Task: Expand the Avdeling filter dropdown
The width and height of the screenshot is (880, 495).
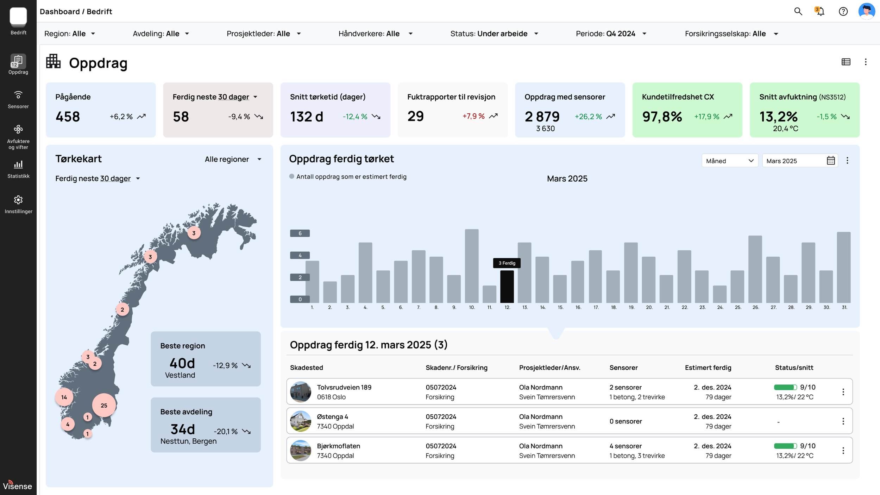Action: (x=161, y=34)
